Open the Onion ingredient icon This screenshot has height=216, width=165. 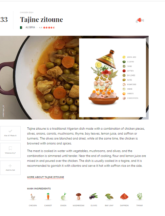pos(63,197)
